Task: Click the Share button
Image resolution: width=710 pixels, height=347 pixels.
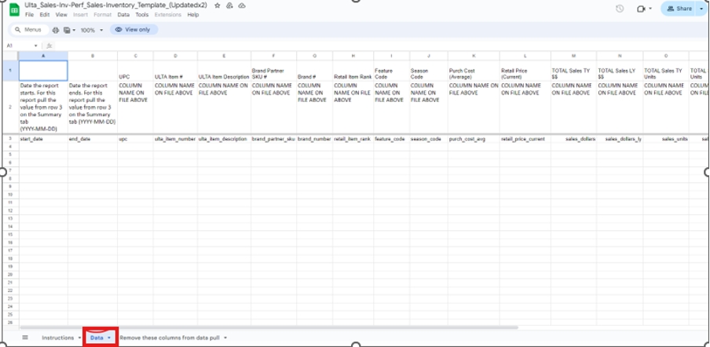Action: point(679,9)
